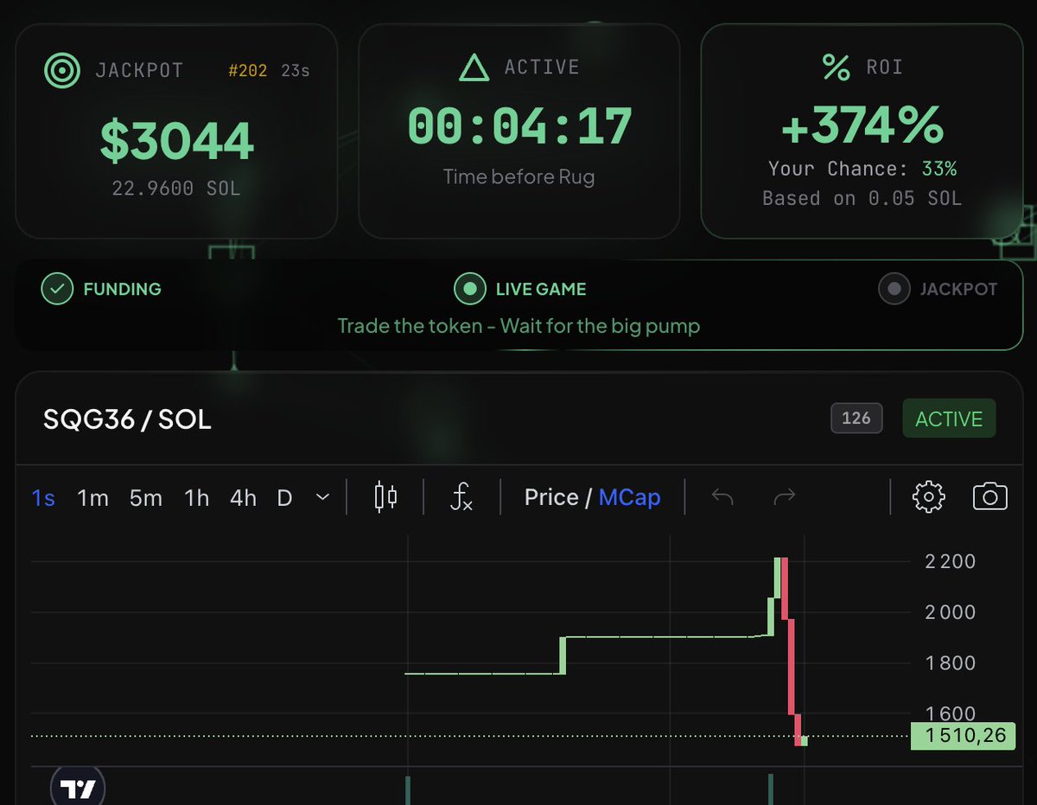The width and height of the screenshot is (1037, 805).
Task: Select the LIVE GAME stage step
Action: point(520,290)
